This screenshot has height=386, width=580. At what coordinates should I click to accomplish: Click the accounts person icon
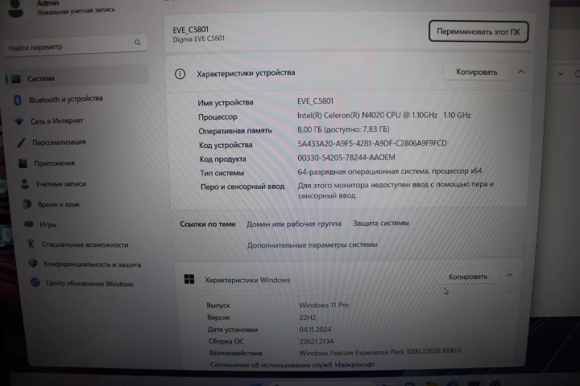click(25, 184)
